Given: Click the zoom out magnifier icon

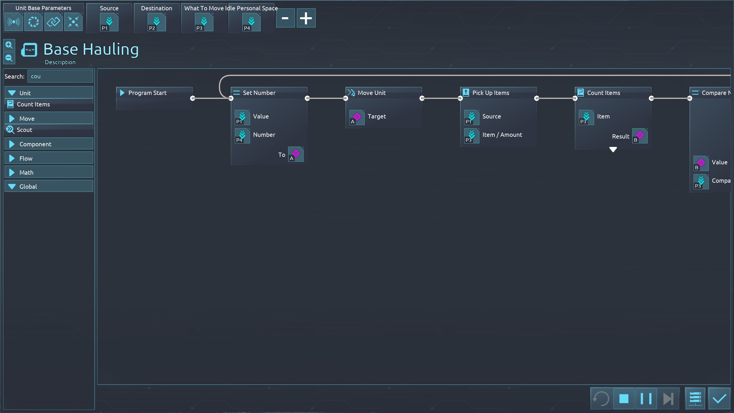Looking at the screenshot, I should point(9,58).
